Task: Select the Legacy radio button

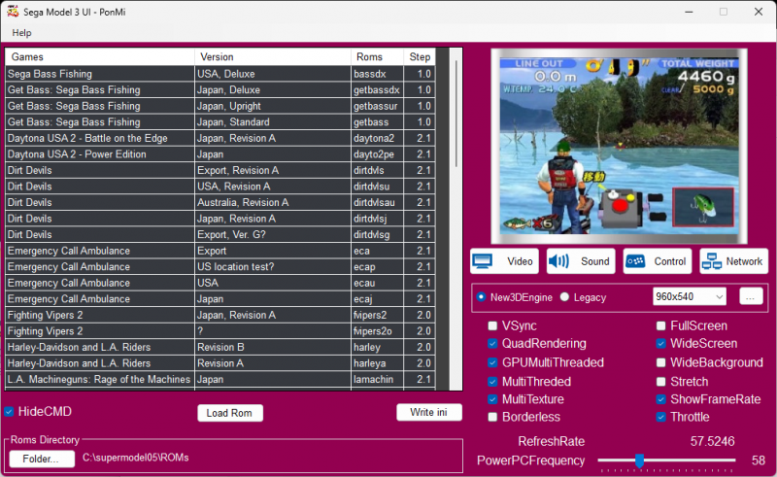Action: pyautogui.click(x=564, y=297)
